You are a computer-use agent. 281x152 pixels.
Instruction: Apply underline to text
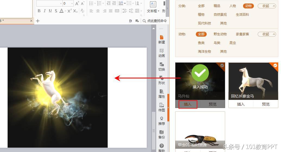coord(50,11)
